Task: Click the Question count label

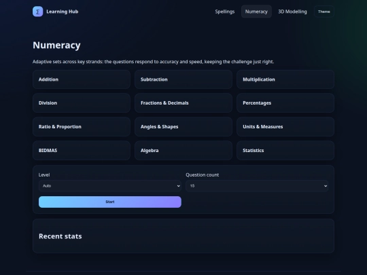Action: click(x=203, y=175)
